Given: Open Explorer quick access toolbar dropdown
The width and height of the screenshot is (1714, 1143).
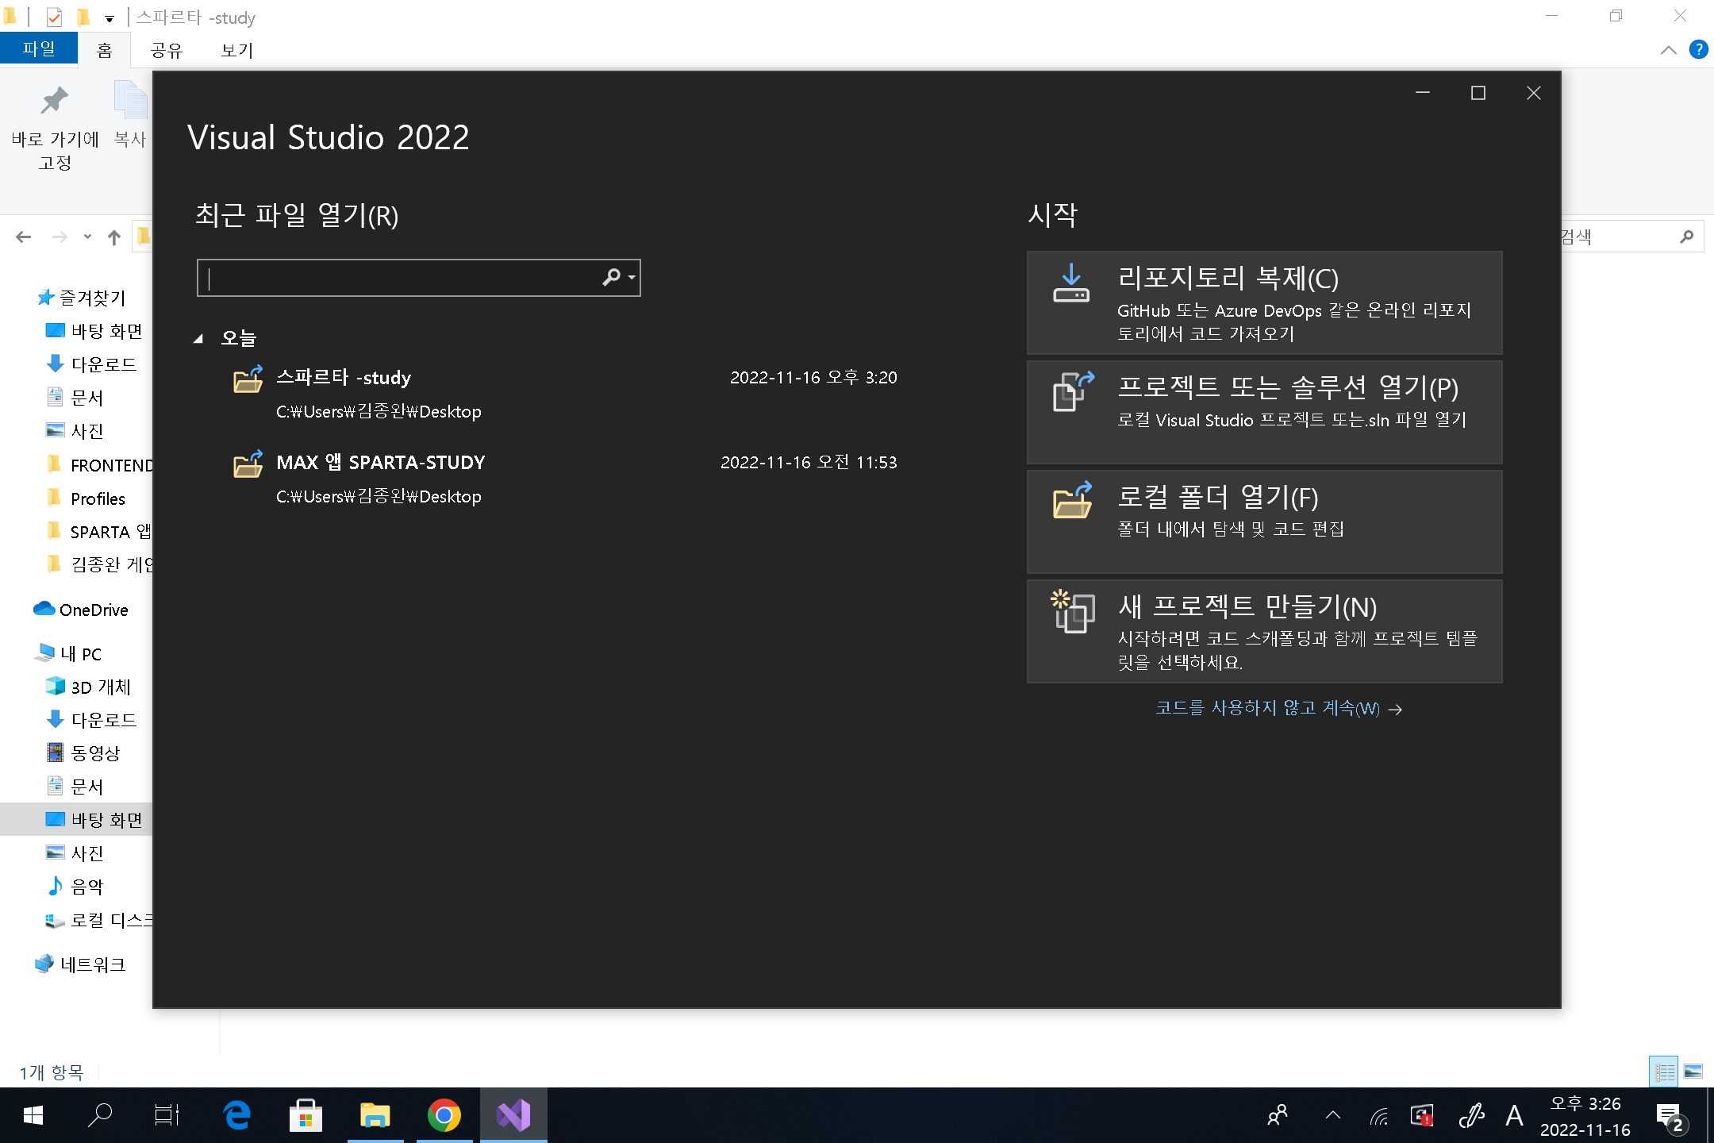Looking at the screenshot, I should [x=110, y=18].
